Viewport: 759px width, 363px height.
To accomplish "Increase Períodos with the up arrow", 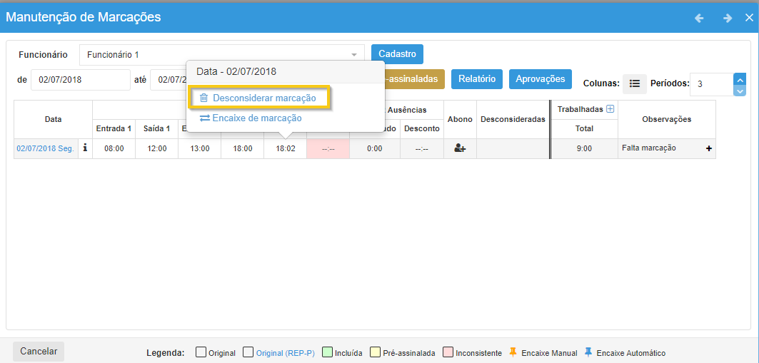I will coord(740,79).
